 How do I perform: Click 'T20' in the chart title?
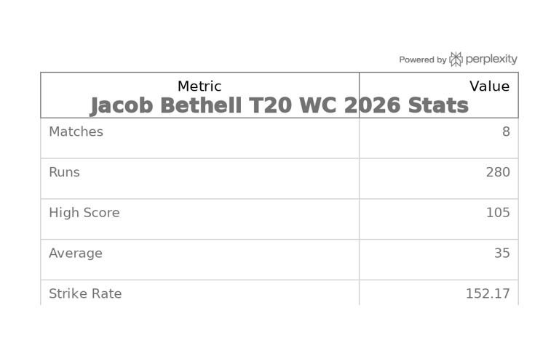270,106
